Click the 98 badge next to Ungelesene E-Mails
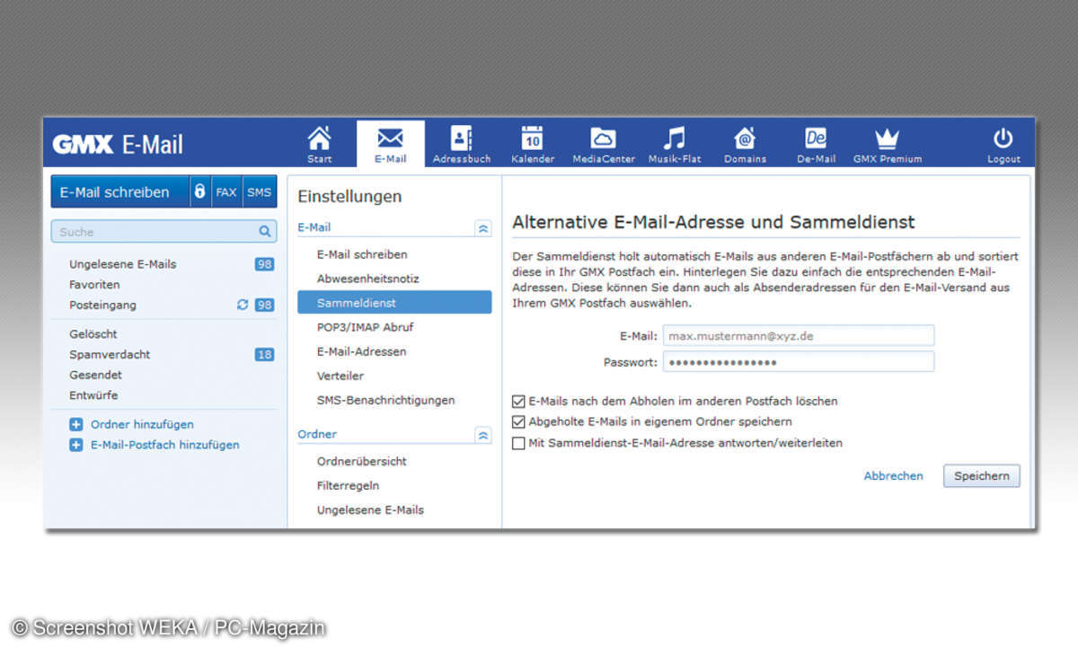Viewport: 1078px width, 647px height. [x=264, y=264]
